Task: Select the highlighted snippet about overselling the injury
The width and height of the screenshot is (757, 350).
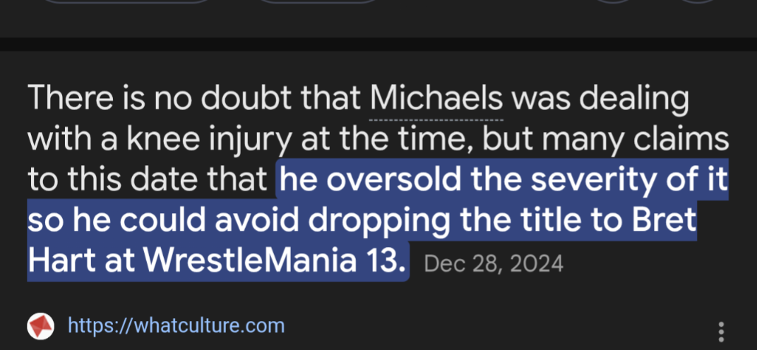Action: point(378,219)
